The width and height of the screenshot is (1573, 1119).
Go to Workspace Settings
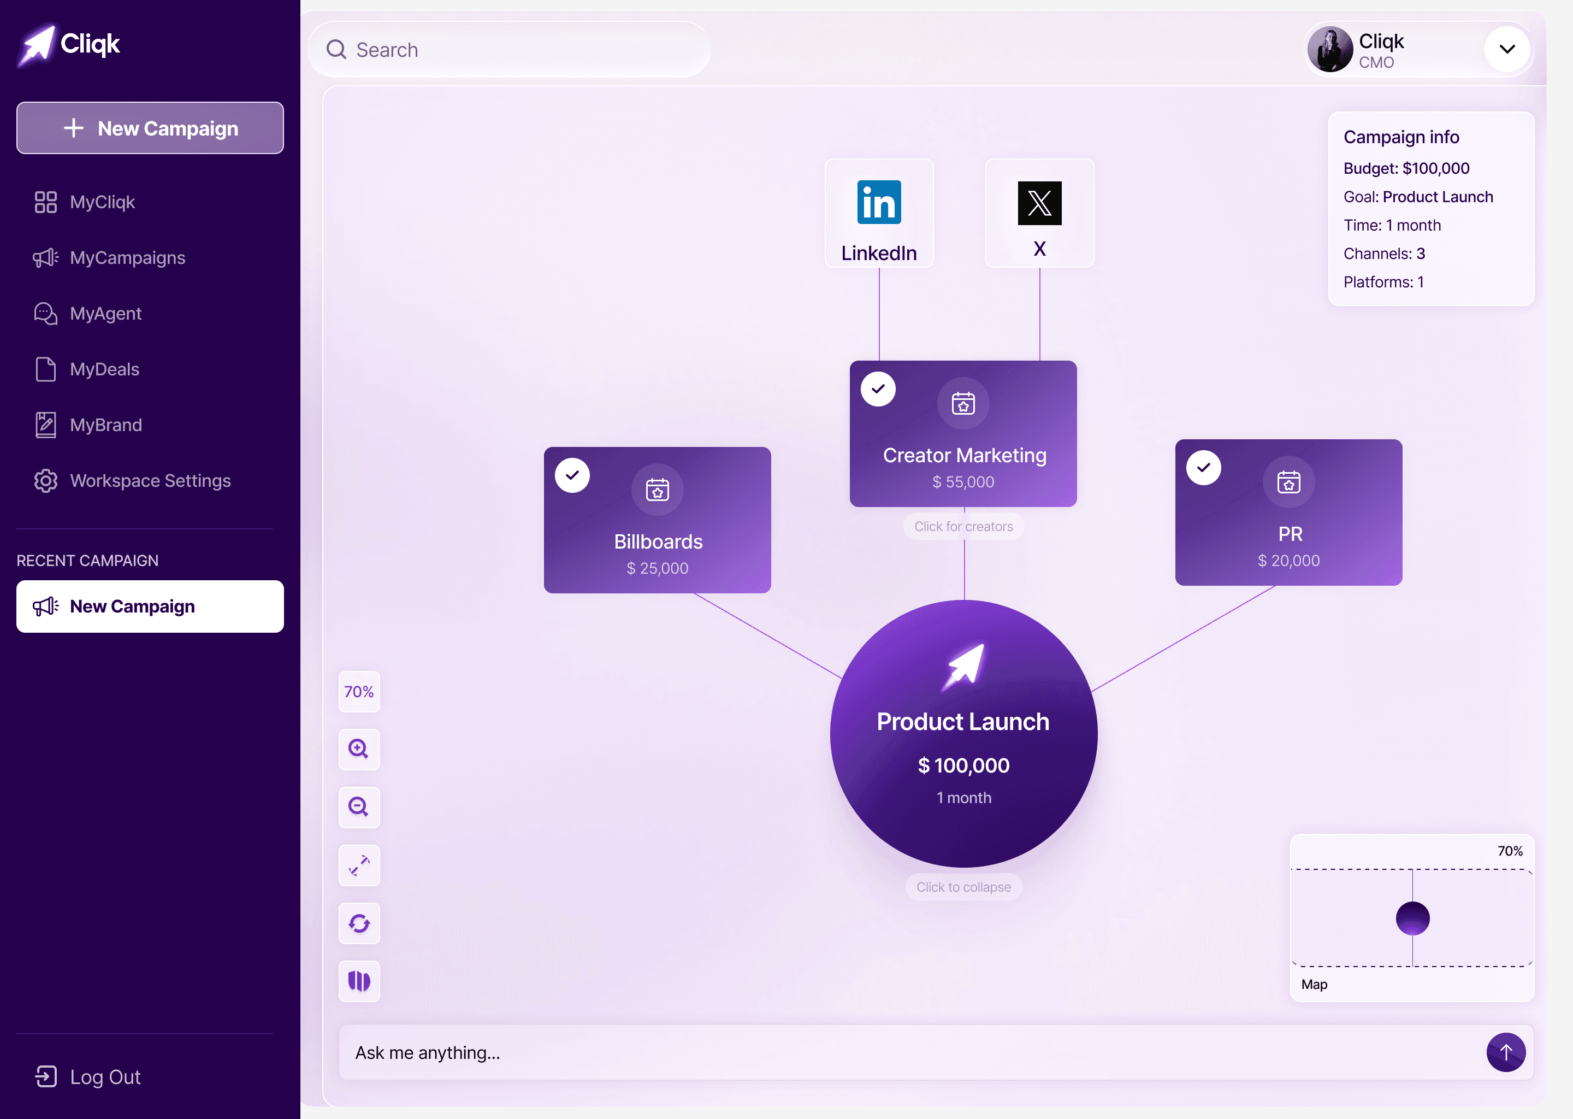150,480
